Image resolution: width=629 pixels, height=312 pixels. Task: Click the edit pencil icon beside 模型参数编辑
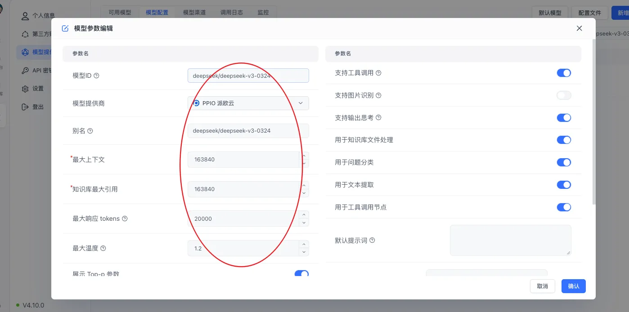(65, 28)
